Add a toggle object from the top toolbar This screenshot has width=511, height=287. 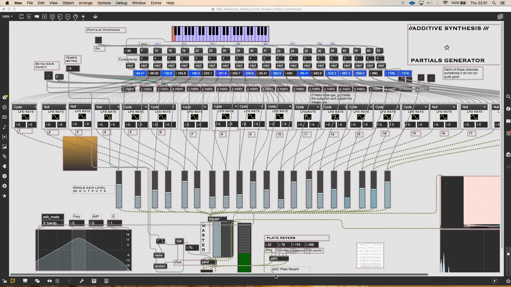44,16
